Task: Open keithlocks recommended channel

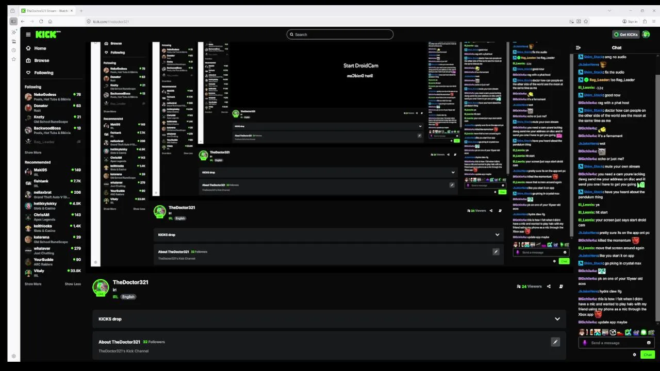Action: pos(53,228)
